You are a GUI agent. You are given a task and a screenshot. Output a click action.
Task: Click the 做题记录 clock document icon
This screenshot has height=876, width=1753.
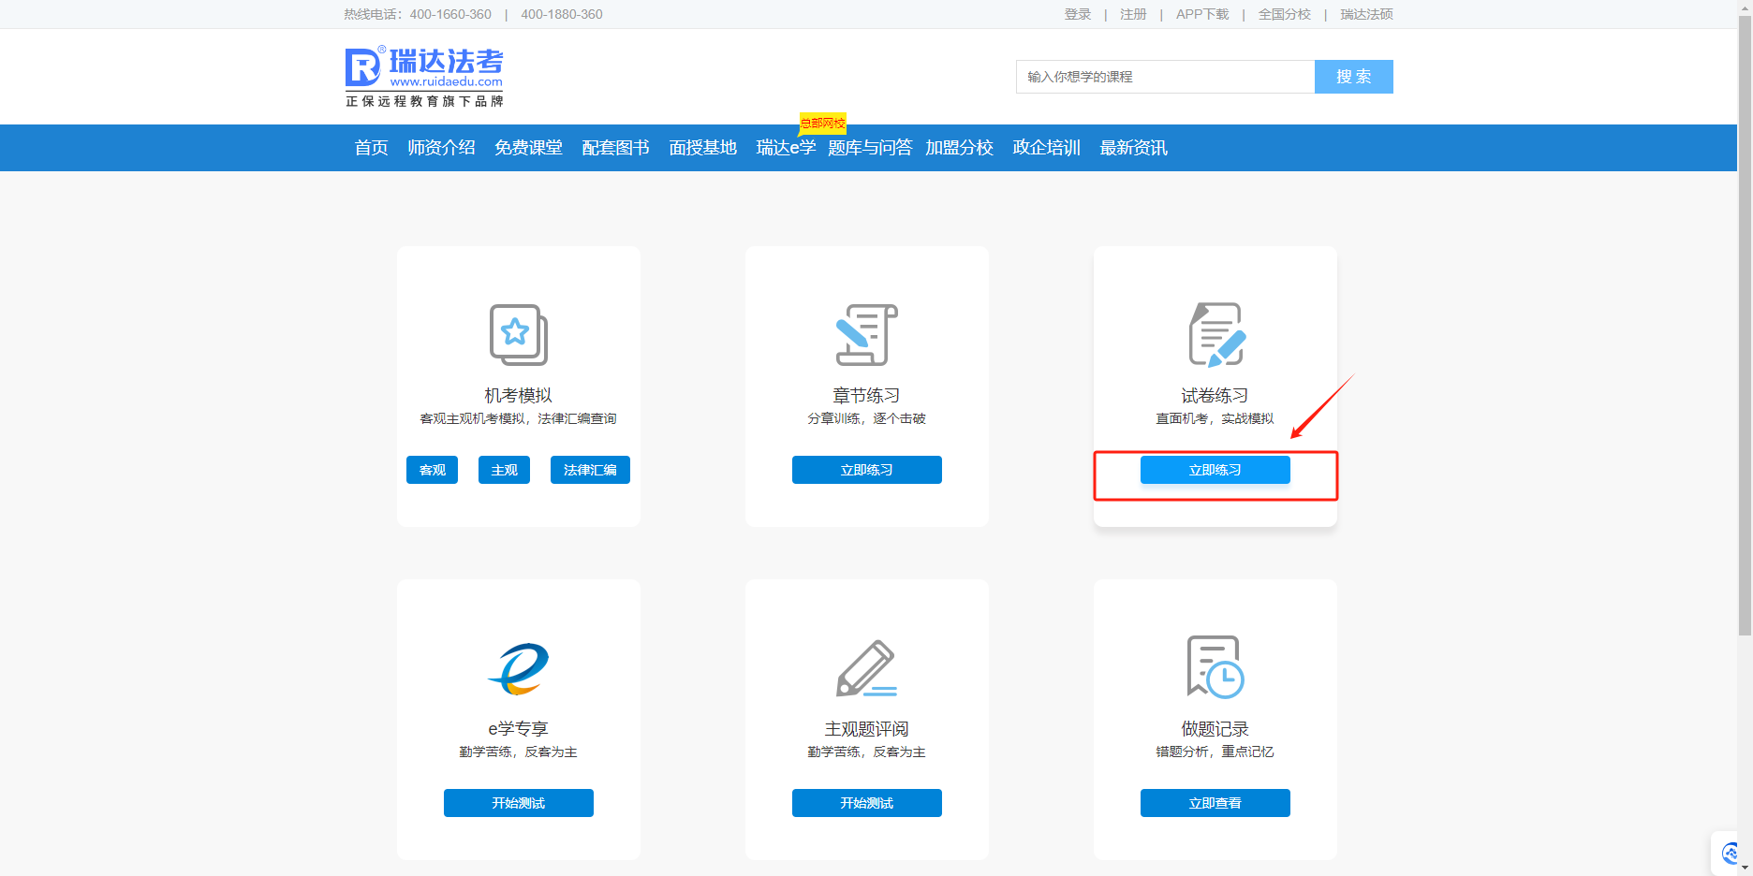(1215, 667)
